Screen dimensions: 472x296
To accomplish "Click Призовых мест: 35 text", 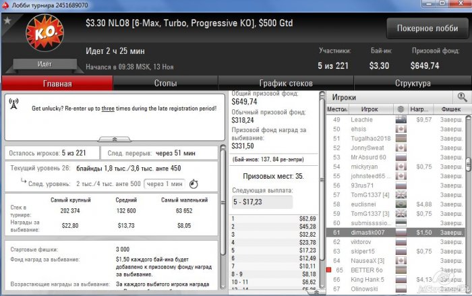I will point(273,176).
